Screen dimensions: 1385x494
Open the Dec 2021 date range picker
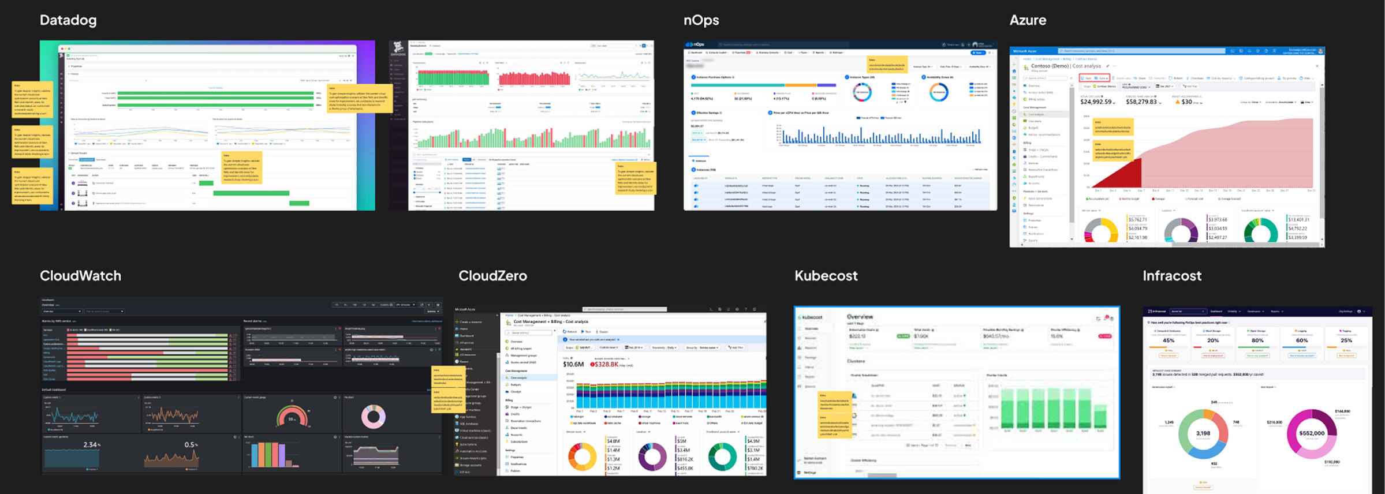(x=1165, y=86)
